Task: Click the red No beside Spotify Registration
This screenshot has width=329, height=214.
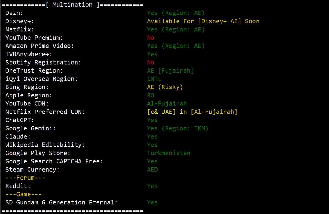Action: point(151,62)
